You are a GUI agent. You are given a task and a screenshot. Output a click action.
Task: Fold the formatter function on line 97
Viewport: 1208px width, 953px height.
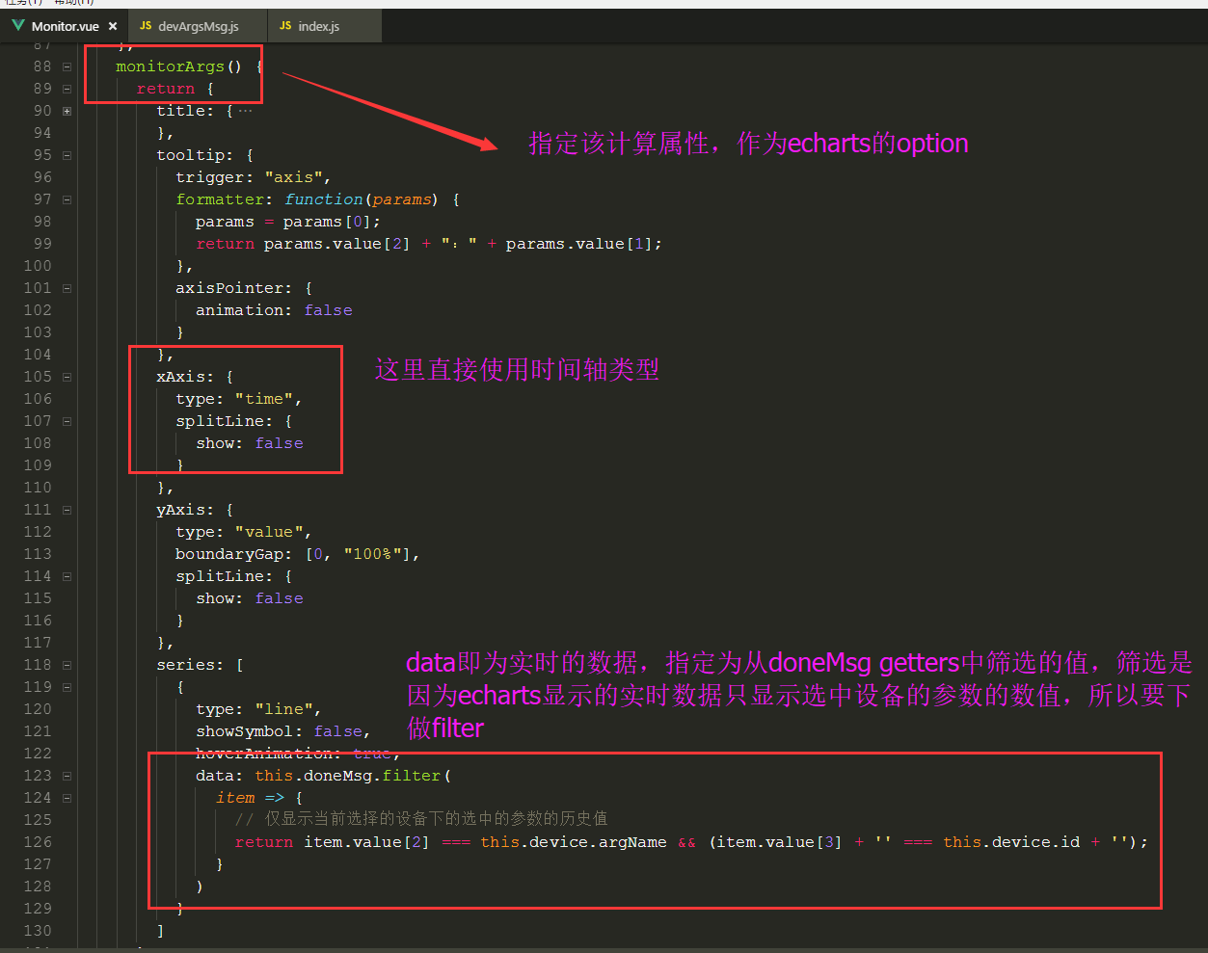point(67,199)
